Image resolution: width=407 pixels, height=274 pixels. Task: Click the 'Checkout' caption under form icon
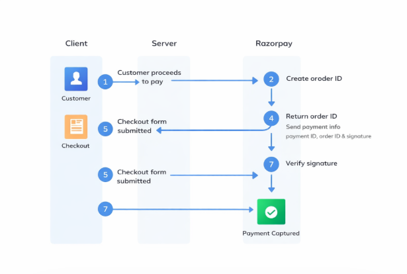pyautogui.click(x=75, y=146)
